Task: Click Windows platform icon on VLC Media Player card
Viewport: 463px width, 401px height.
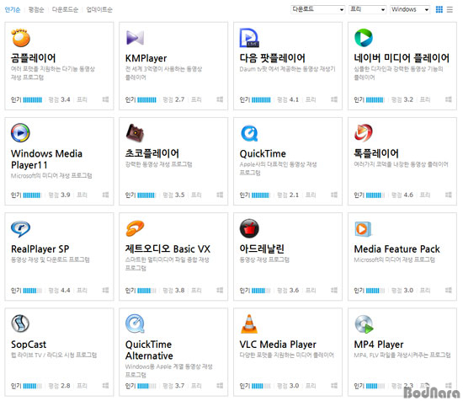Action: coord(334,385)
